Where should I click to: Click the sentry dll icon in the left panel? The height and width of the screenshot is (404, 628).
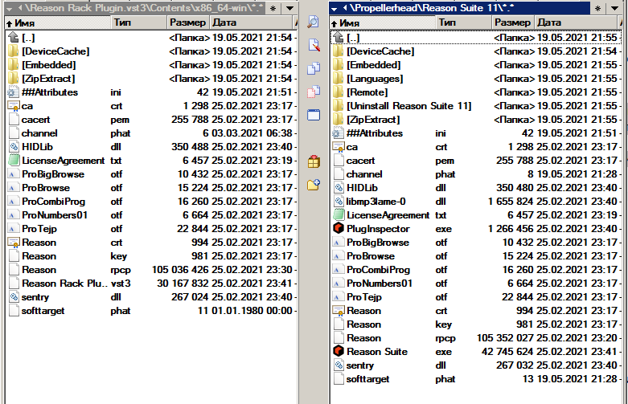[14, 297]
